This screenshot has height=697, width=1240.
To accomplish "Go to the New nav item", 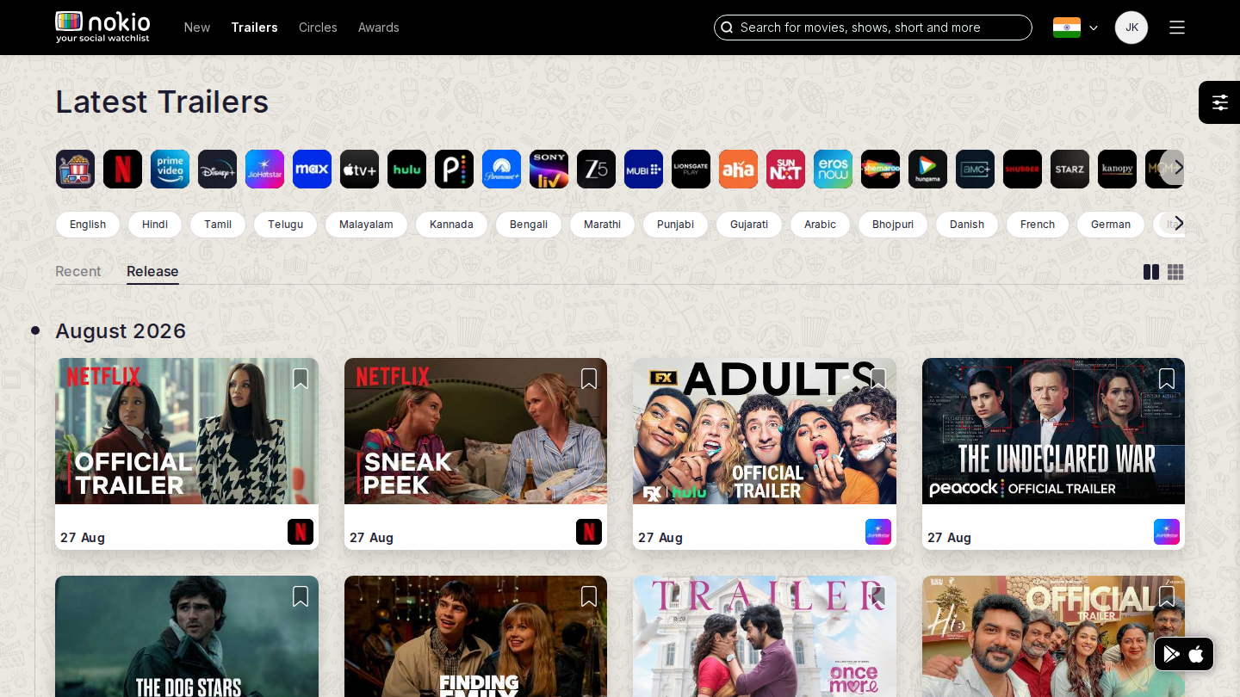I will point(197,28).
